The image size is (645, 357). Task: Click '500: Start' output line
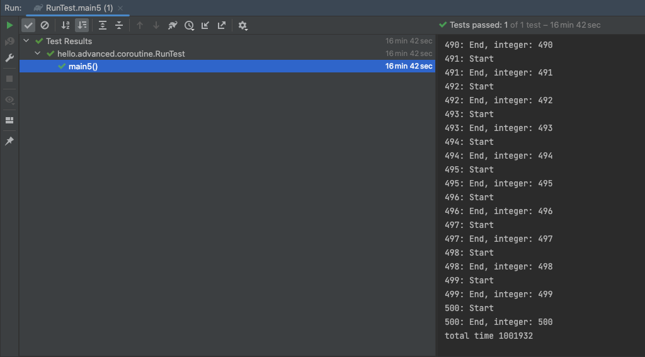tap(469, 308)
